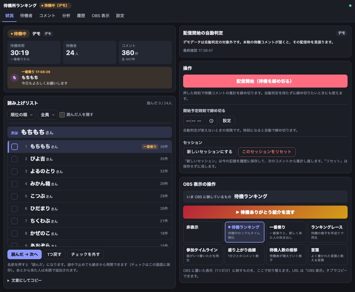
Task: Check the box for ぴよ吉
Action: [15, 159]
